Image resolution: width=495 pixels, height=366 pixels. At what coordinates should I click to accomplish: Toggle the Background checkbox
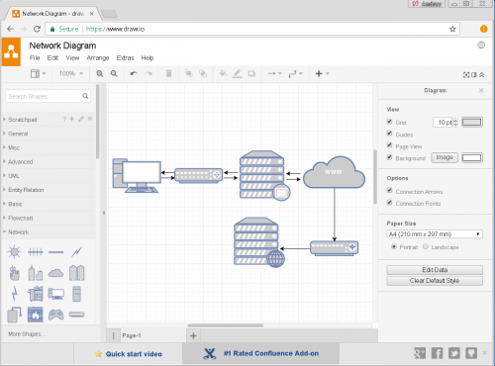point(389,157)
